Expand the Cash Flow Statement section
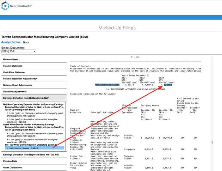 click(x=34, y=72)
